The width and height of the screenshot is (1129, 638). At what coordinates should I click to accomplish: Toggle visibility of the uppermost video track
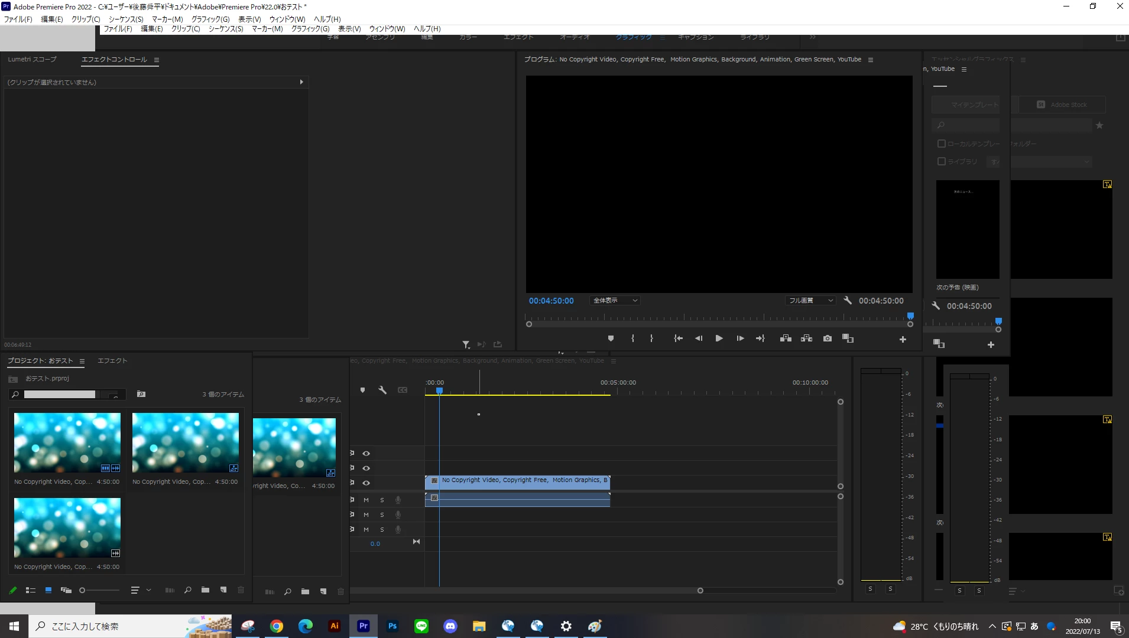click(366, 454)
